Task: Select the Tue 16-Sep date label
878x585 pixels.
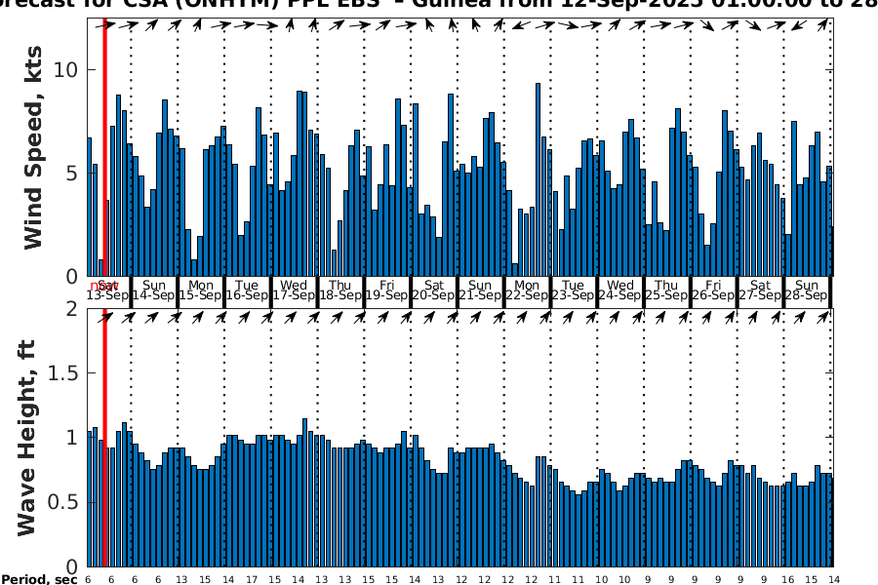Action: point(247,291)
